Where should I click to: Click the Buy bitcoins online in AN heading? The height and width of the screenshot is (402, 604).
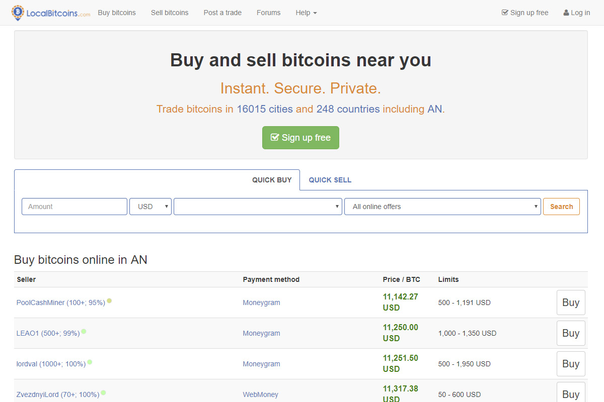point(81,260)
